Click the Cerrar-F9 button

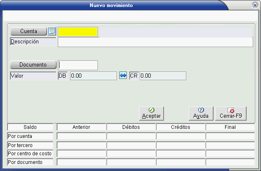(230, 113)
